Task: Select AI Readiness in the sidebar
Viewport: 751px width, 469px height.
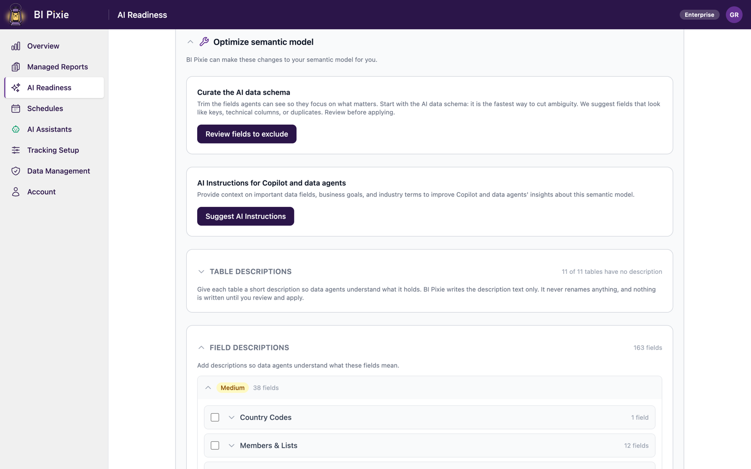Action: pos(54,88)
